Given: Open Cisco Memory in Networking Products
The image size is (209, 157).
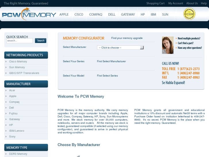Looking at the screenshot, I should pyautogui.click(x=18, y=61).
